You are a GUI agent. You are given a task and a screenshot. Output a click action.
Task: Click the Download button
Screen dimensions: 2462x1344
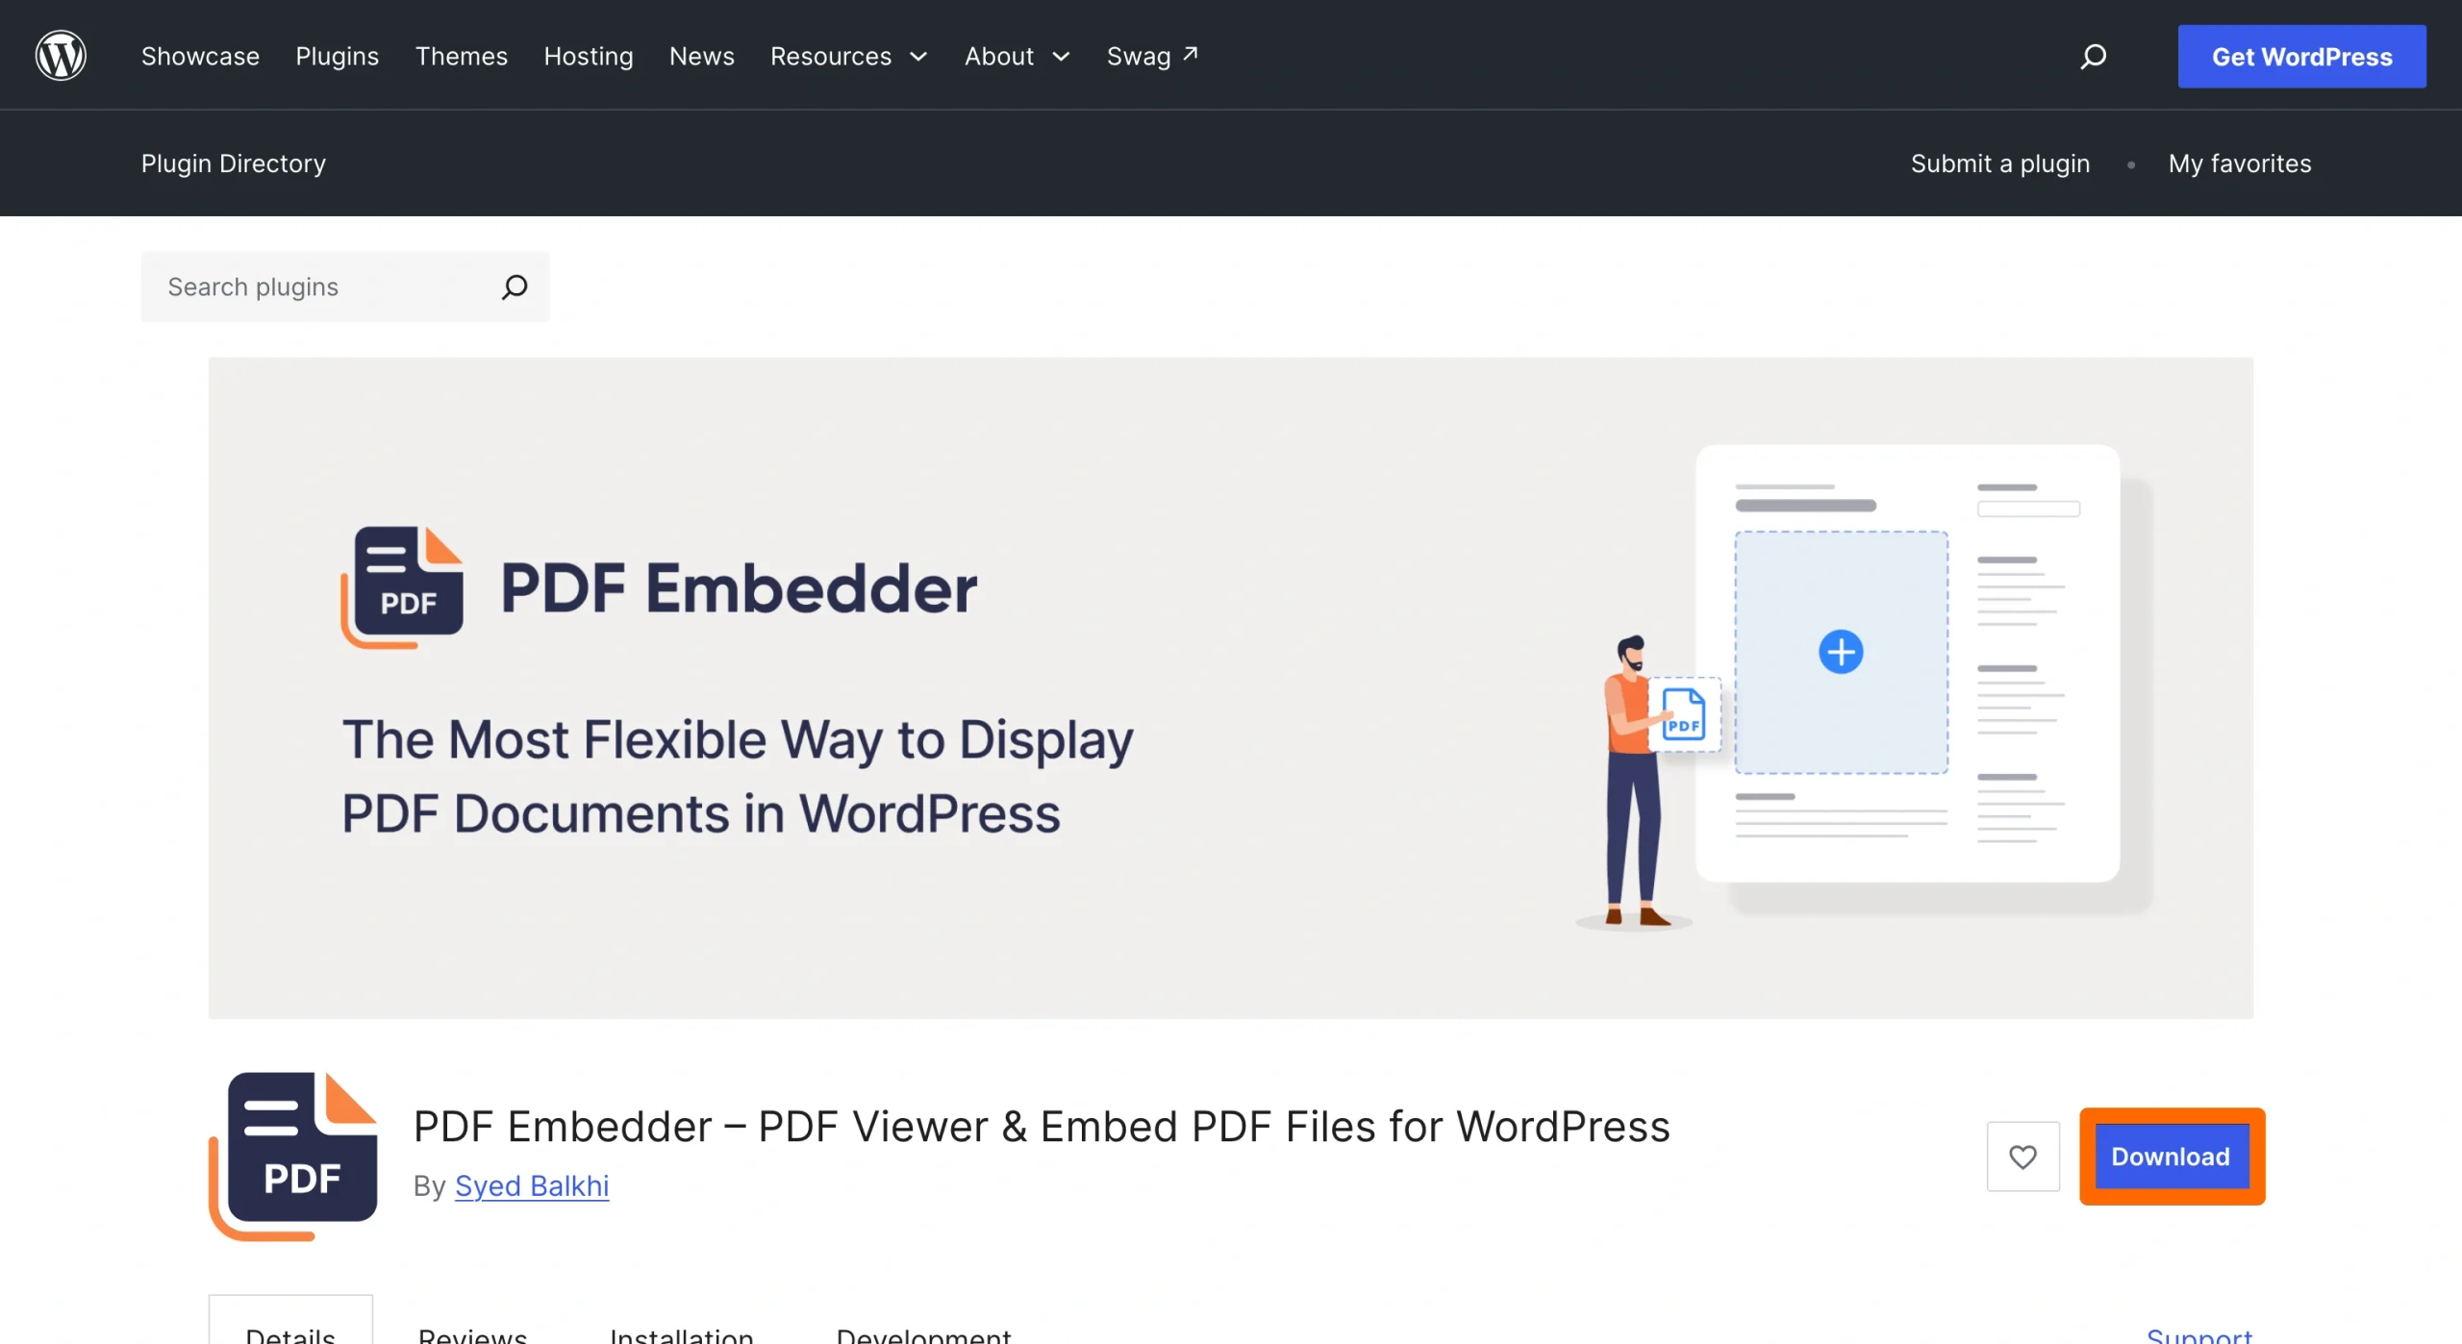point(2172,1157)
